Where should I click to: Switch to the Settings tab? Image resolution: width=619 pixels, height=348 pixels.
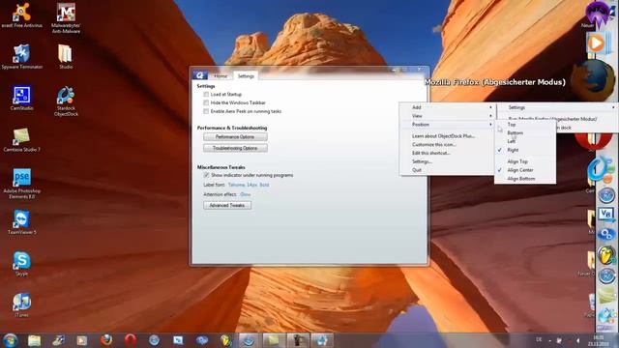[246, 76]
